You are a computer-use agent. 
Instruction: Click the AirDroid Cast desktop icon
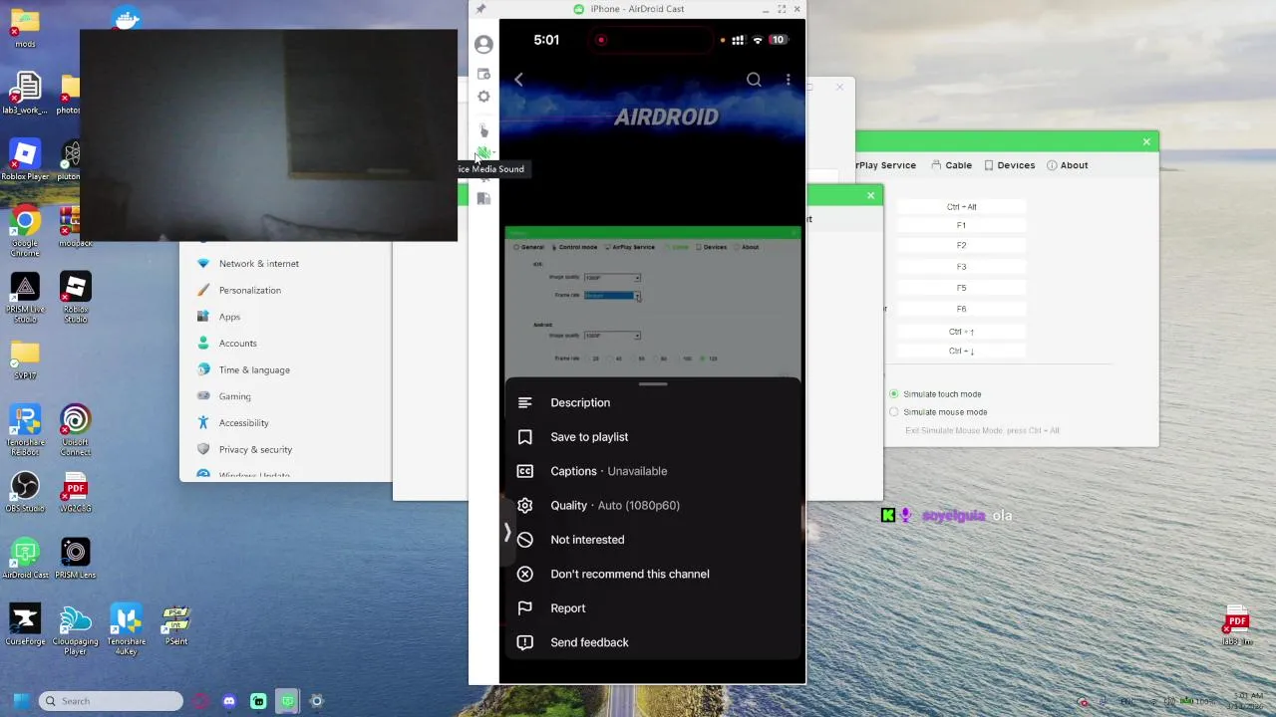[x=25, y=559]
